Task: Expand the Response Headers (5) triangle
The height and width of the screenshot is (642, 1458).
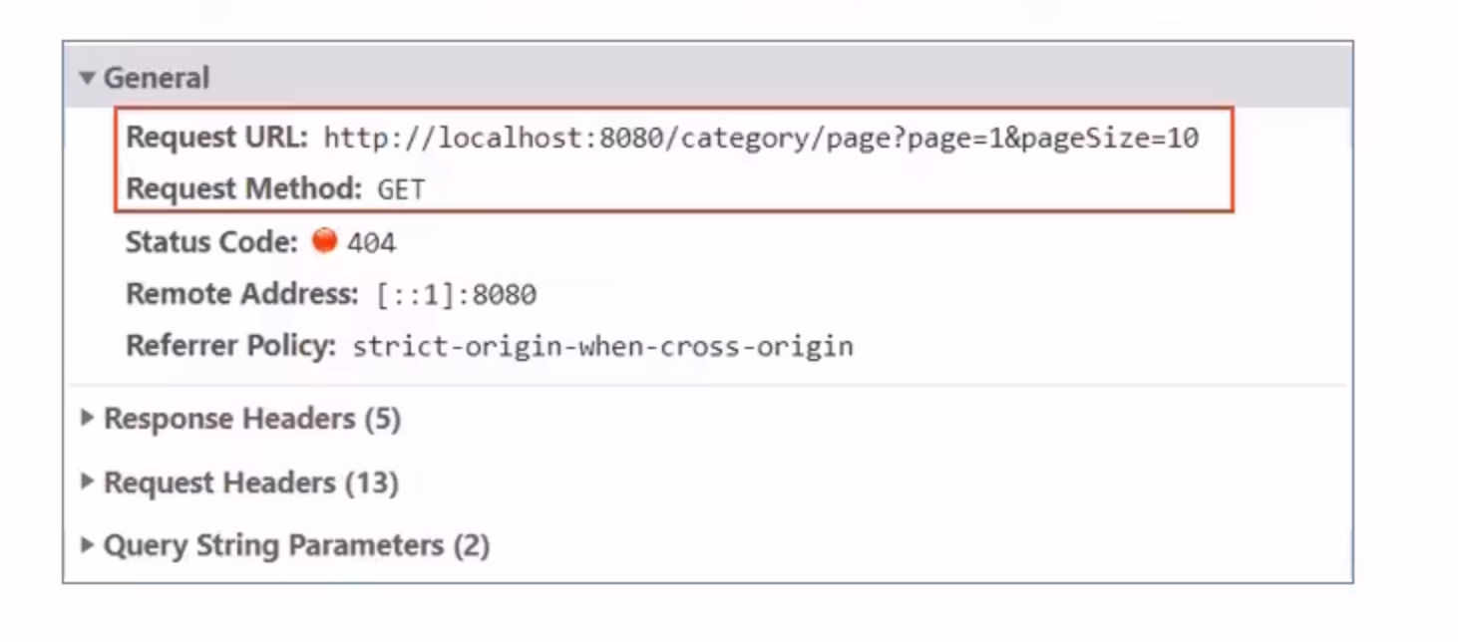Action: [x=88, y=419]
